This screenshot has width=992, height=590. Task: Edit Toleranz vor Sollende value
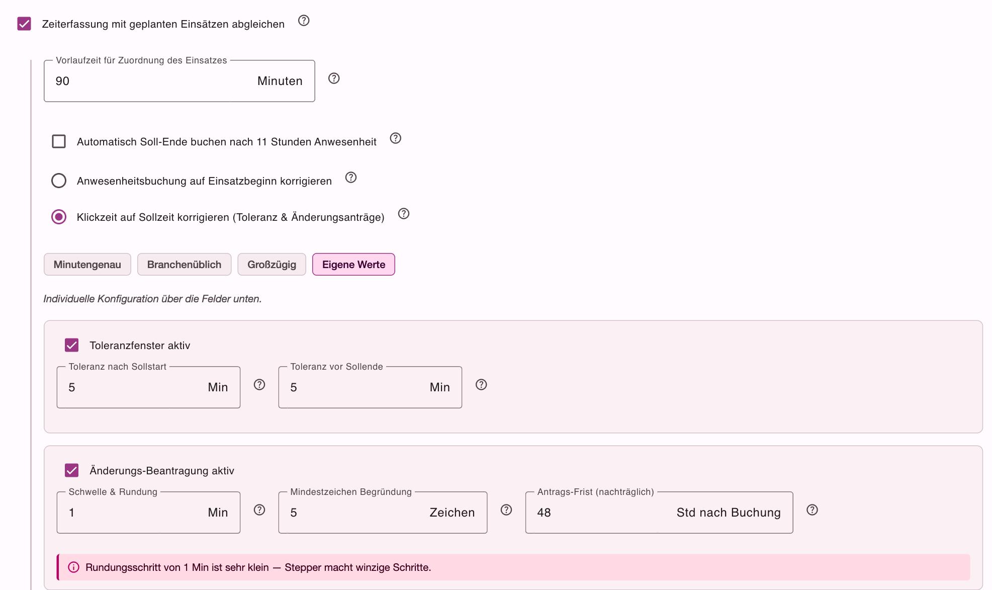[x=370, y=387]
